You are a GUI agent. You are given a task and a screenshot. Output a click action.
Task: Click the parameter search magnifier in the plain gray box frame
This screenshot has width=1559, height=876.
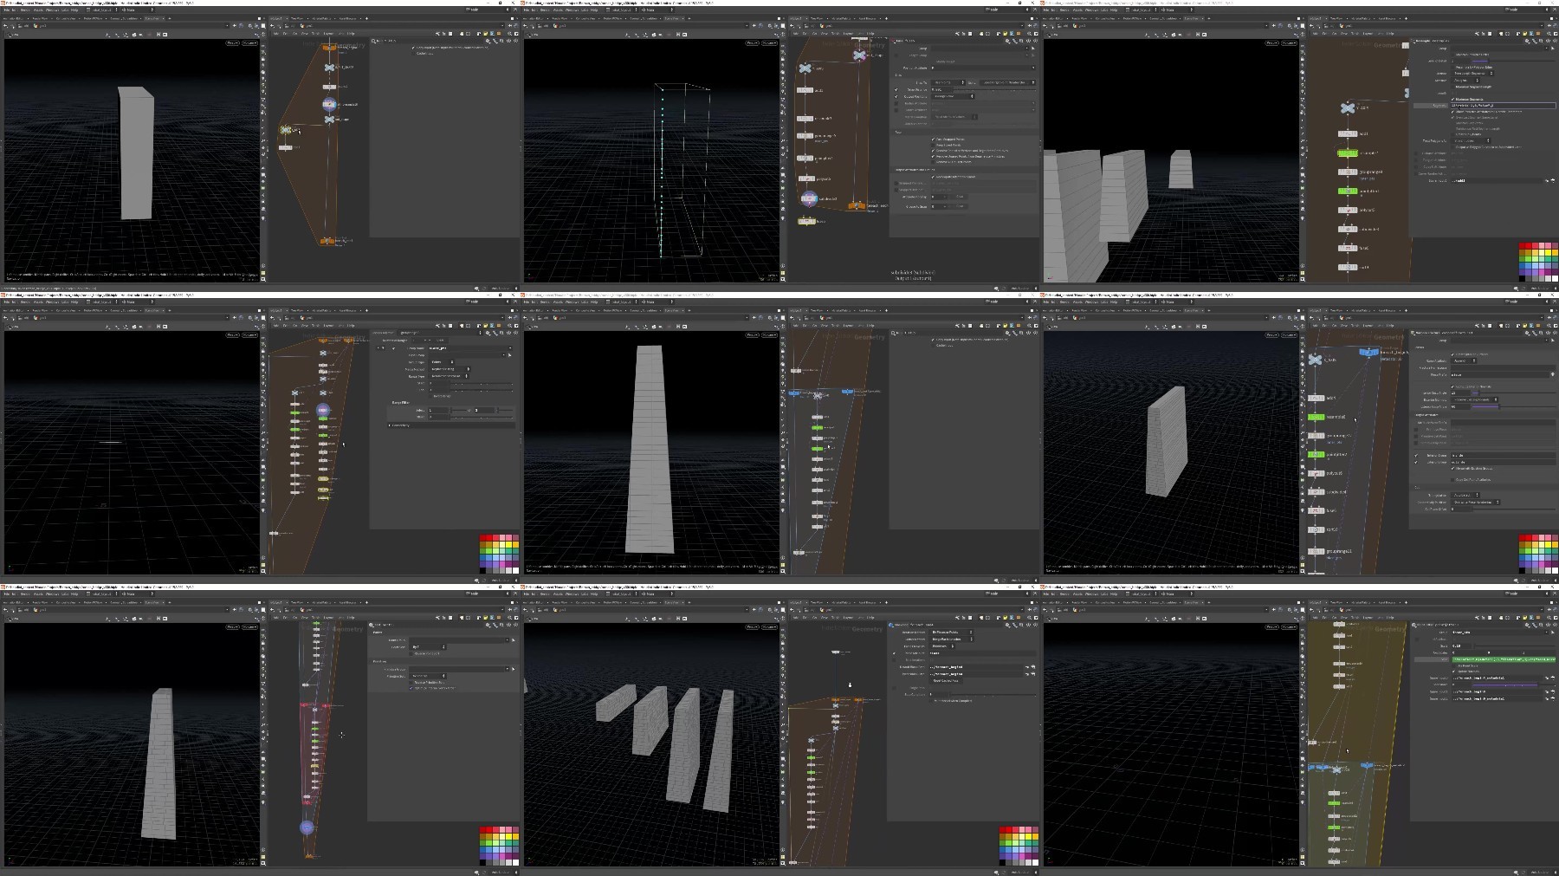point(374,41)
